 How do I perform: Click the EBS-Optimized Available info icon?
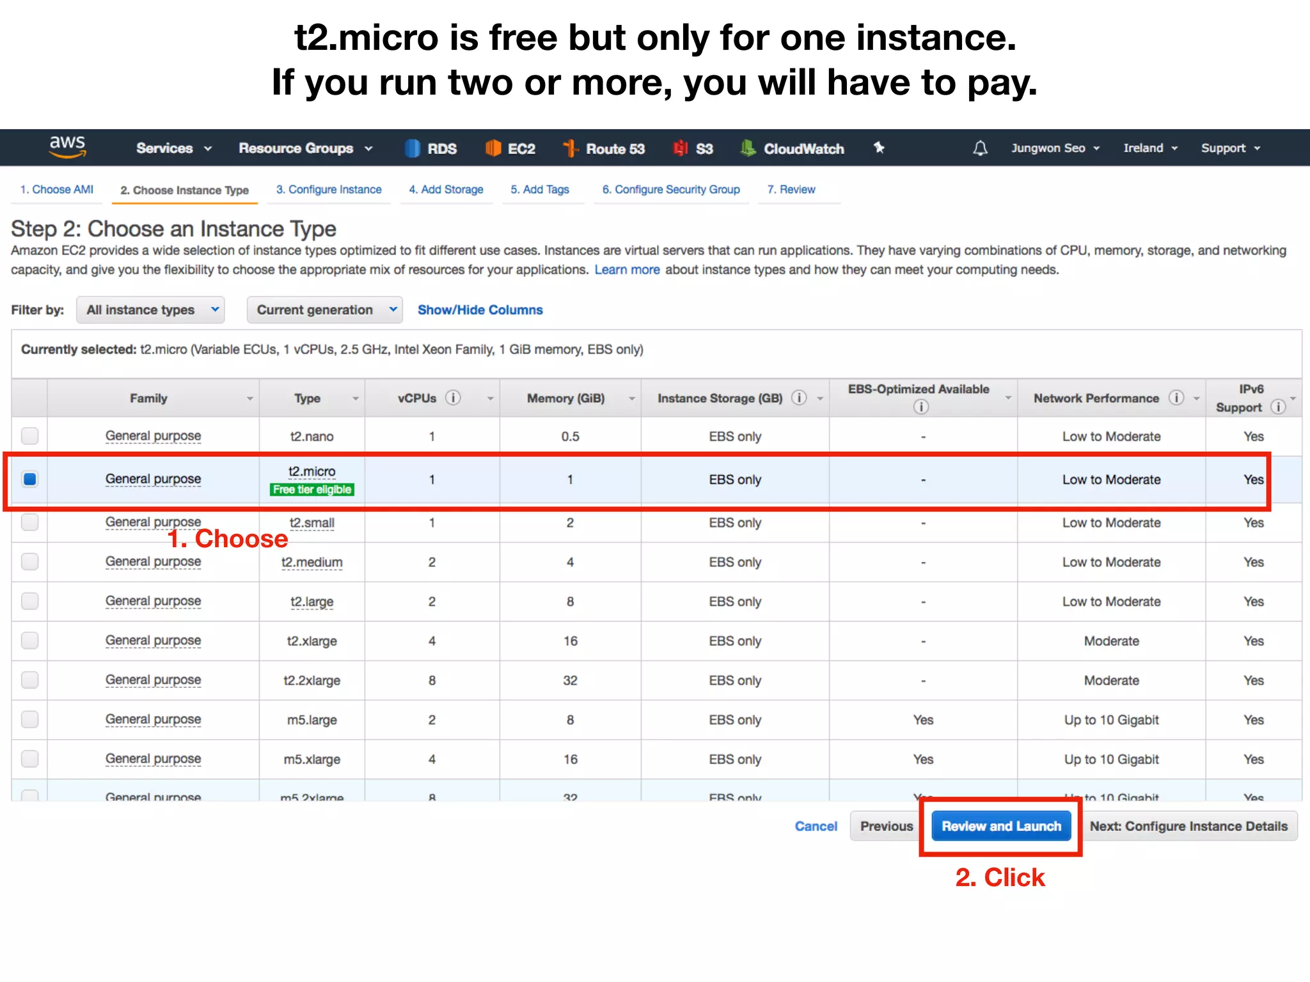click(920, 407)
